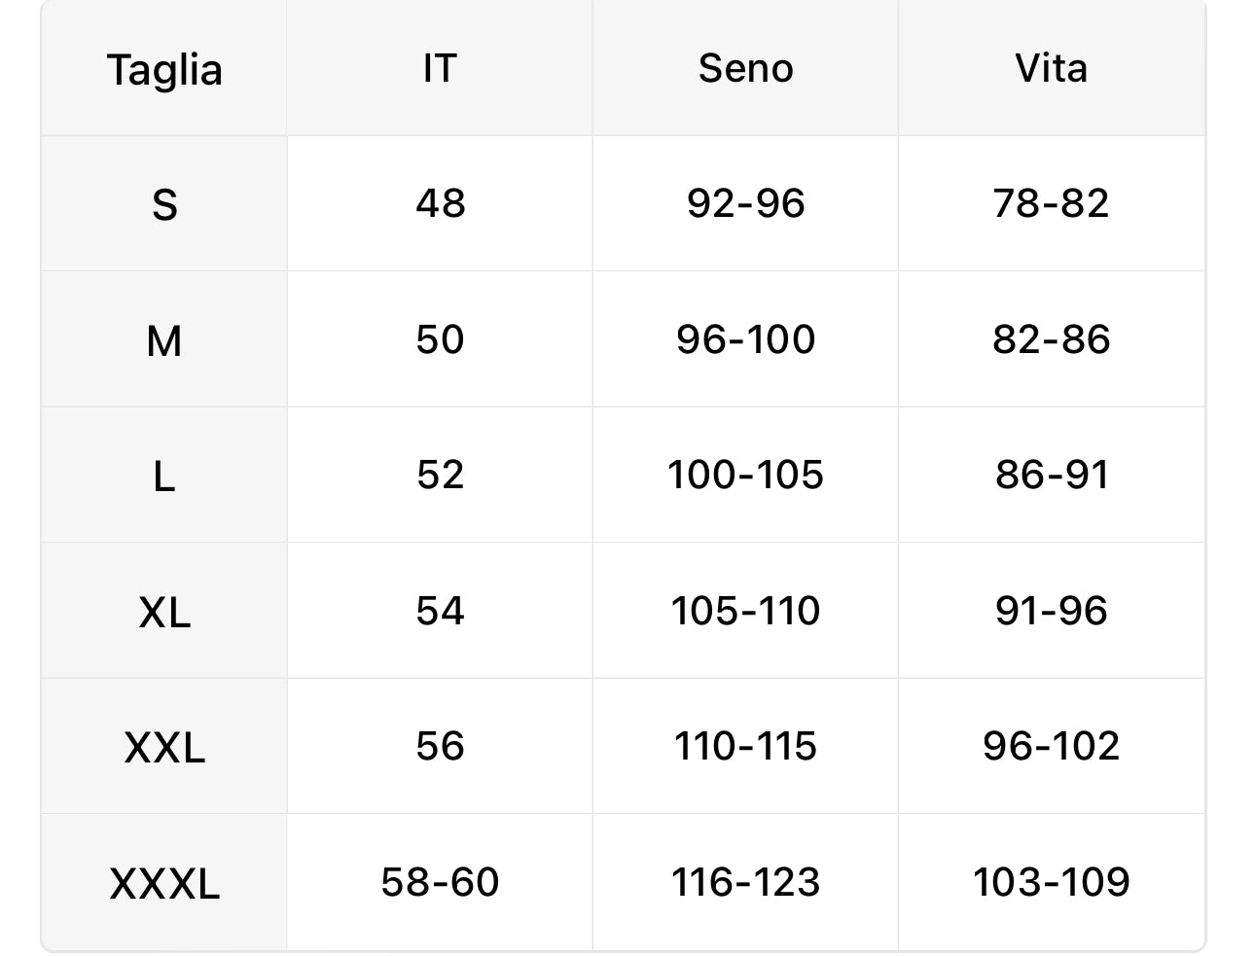The width and height of the screenshot is (1255, 956).
Task: Click the 58-60 IT size cell
Action: click(x=440, y=882)
